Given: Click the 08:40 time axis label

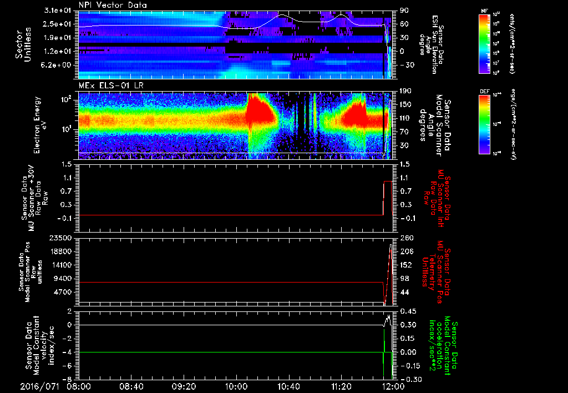Looking at the screenshot, I should click(132, 386).
